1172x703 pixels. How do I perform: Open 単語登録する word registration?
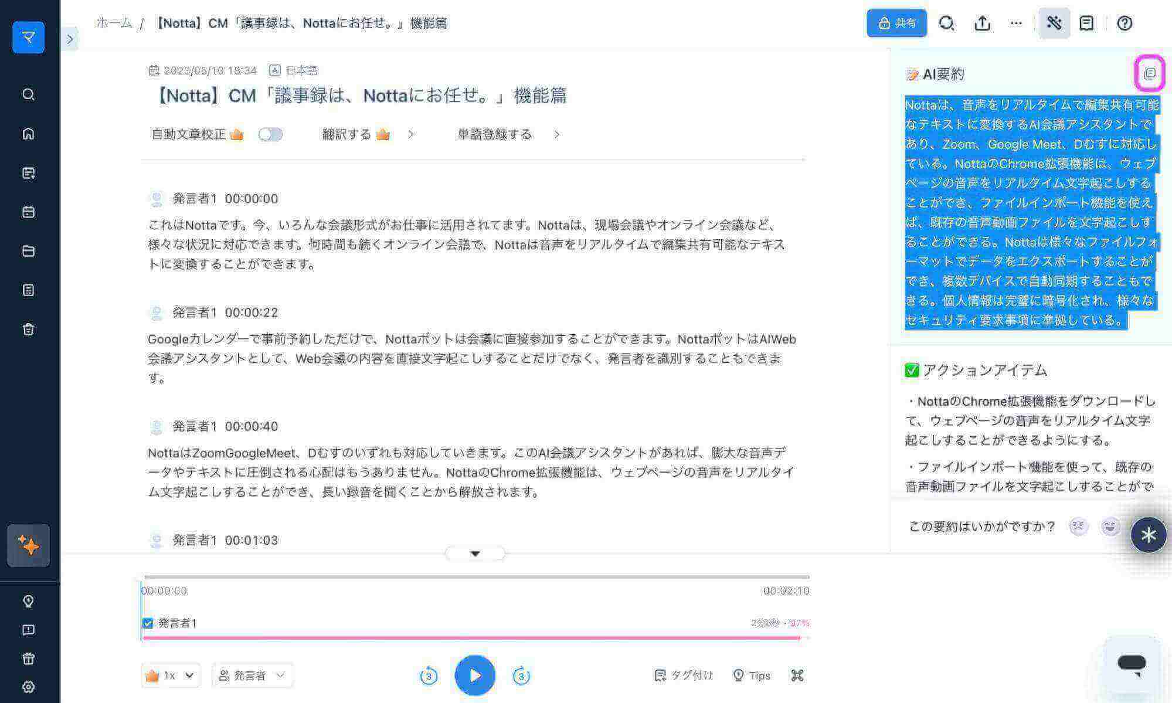(x=508, y=134)
